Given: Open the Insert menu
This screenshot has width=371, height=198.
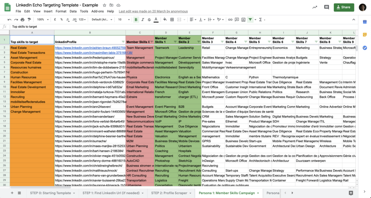Looking at the screenshot, I should tap(48, 11).
